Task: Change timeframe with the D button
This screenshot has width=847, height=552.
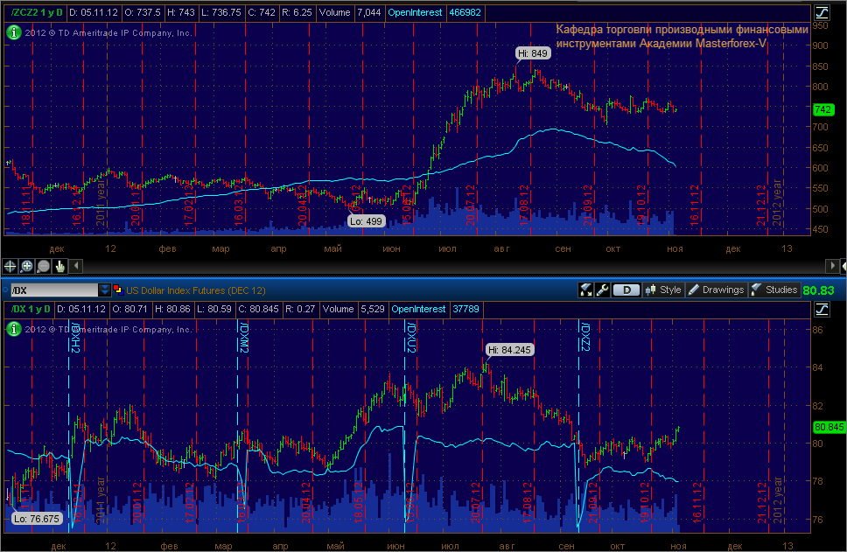Action: pyautogui.click(x=626, y=290)
